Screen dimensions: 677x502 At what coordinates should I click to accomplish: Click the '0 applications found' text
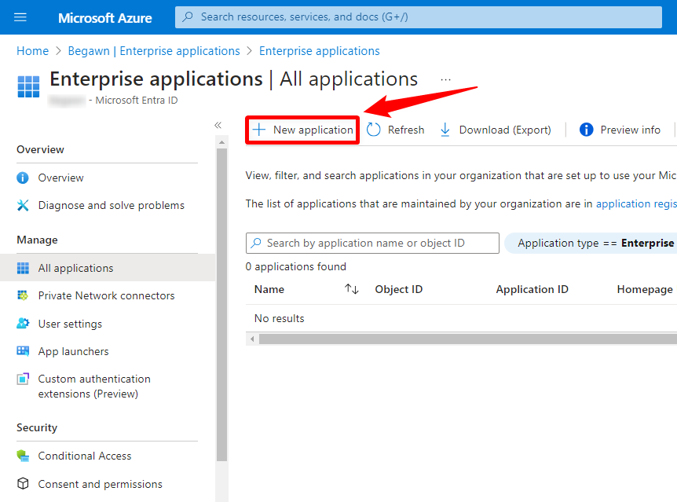click(x=296, y=266)
